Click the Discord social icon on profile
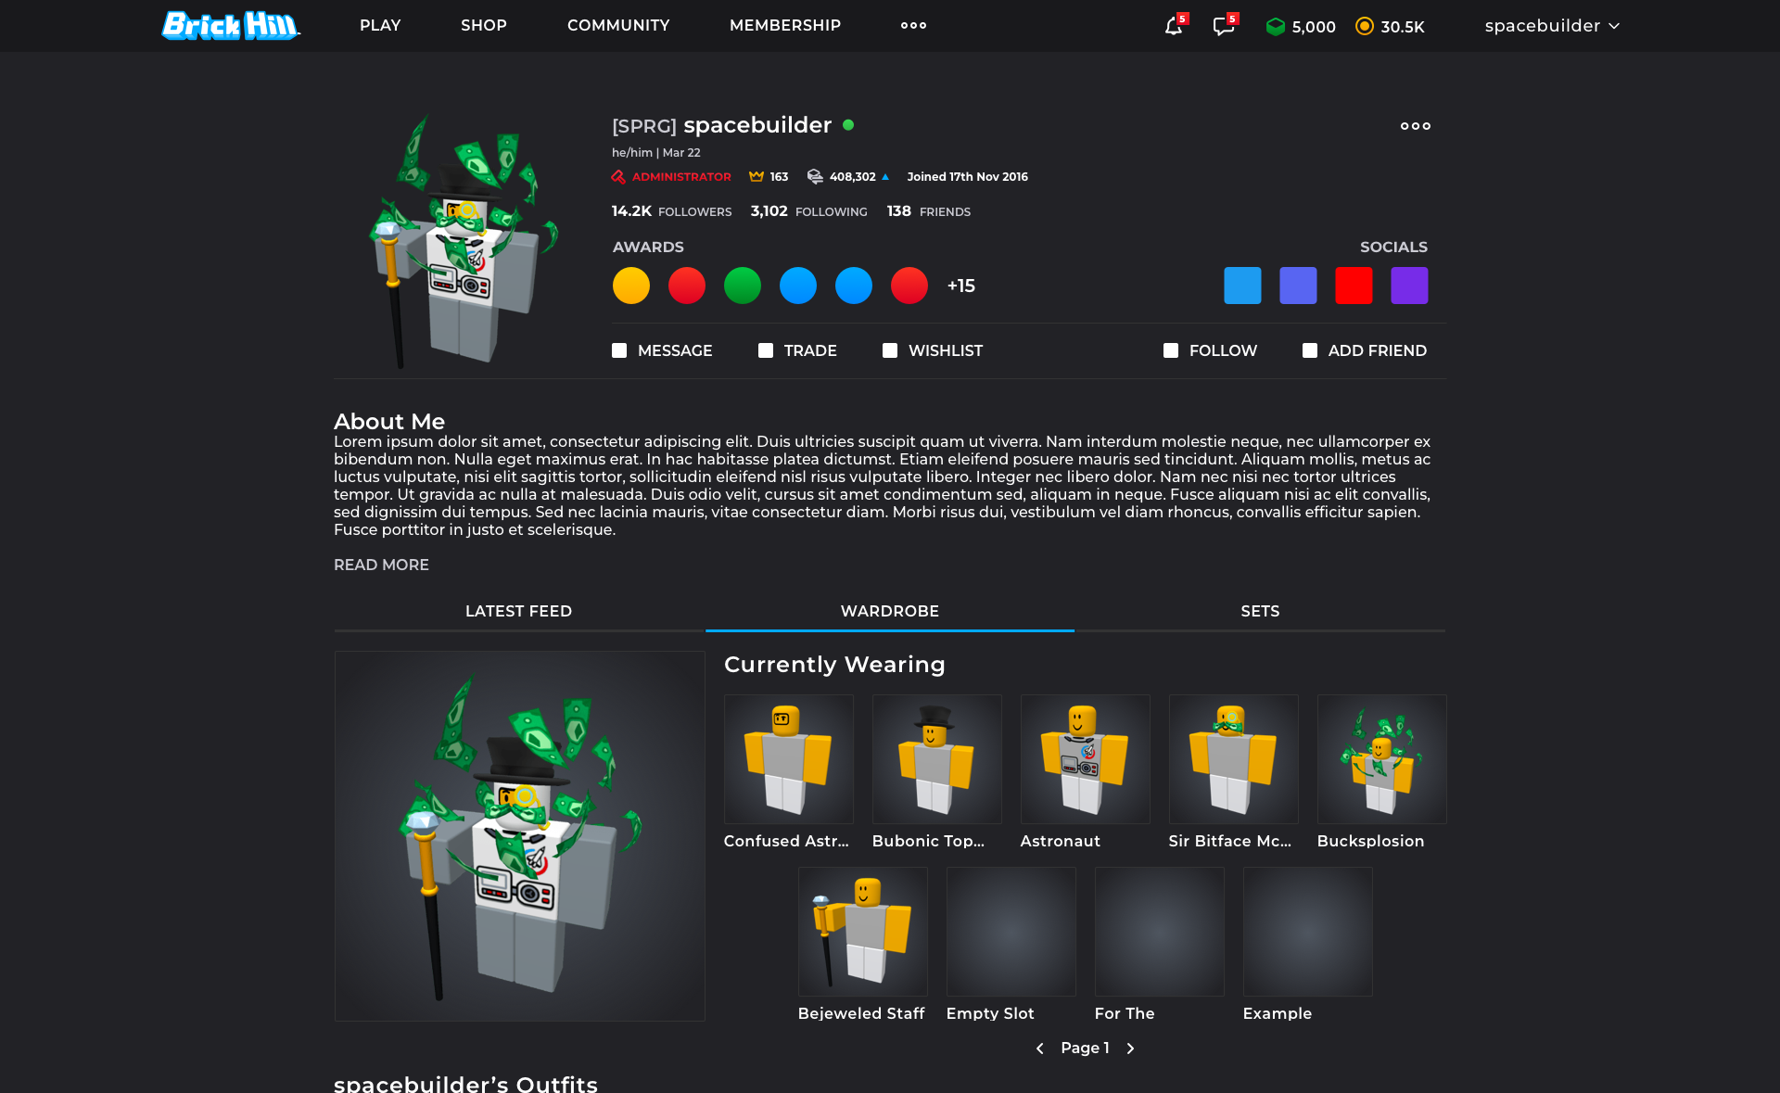 (x=1298, y=285)
